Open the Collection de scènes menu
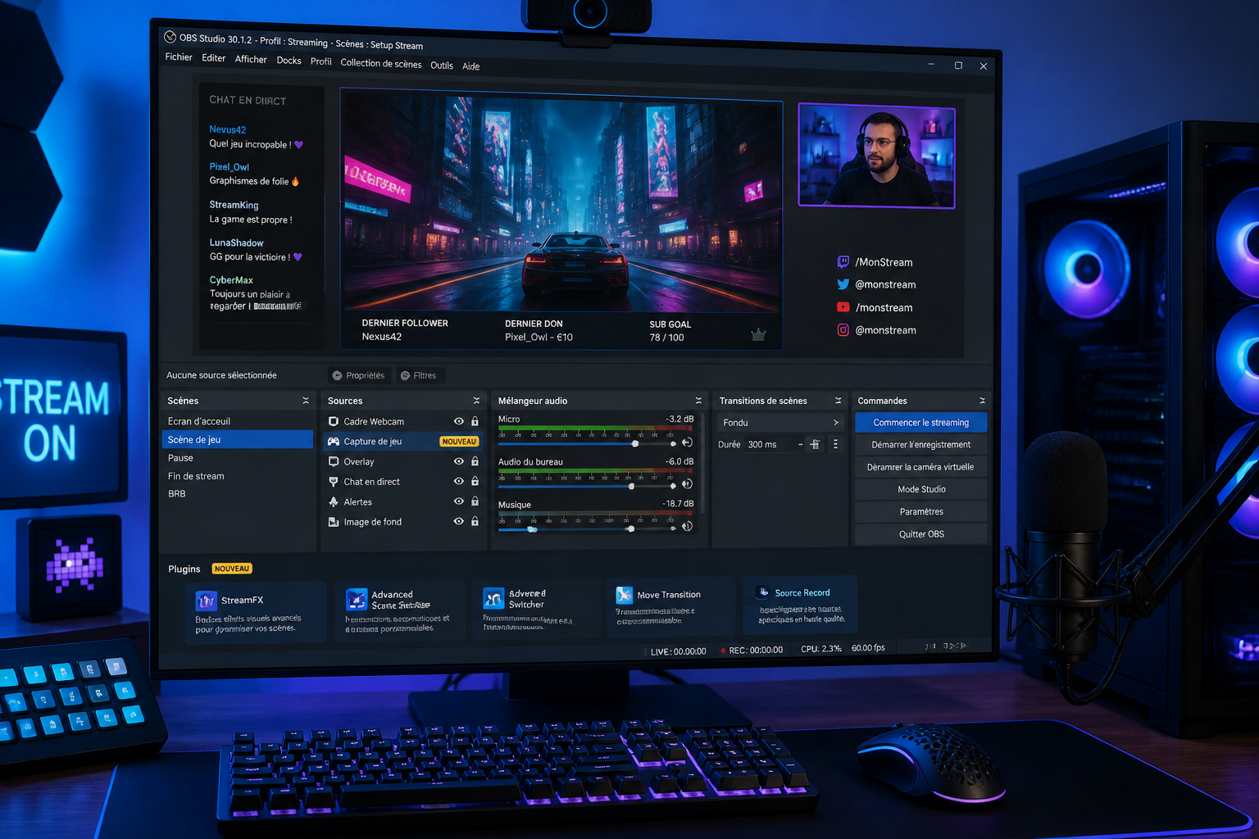1259x839 pixels. (381, 63)
